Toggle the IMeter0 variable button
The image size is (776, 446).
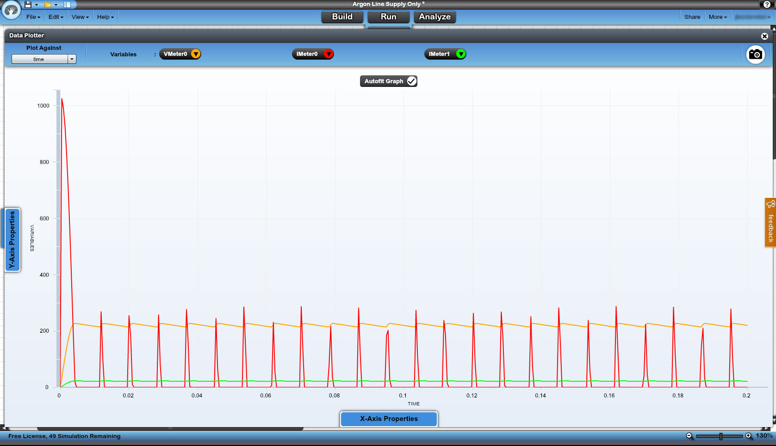(x=313, y=54)
